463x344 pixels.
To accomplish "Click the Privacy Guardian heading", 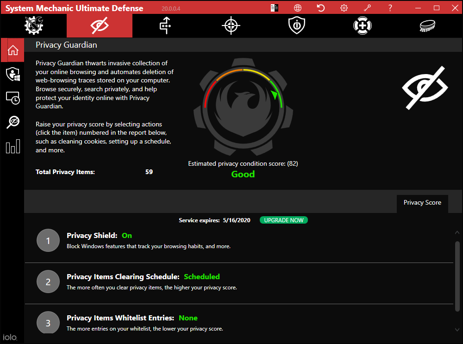I will point(66,45).
